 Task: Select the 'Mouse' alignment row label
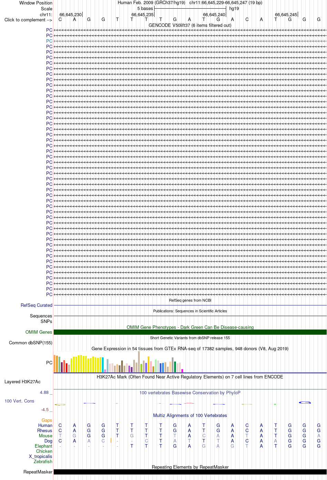(45, 436)
